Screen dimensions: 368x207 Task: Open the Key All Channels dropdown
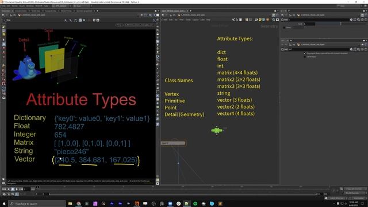click(355, 193)
